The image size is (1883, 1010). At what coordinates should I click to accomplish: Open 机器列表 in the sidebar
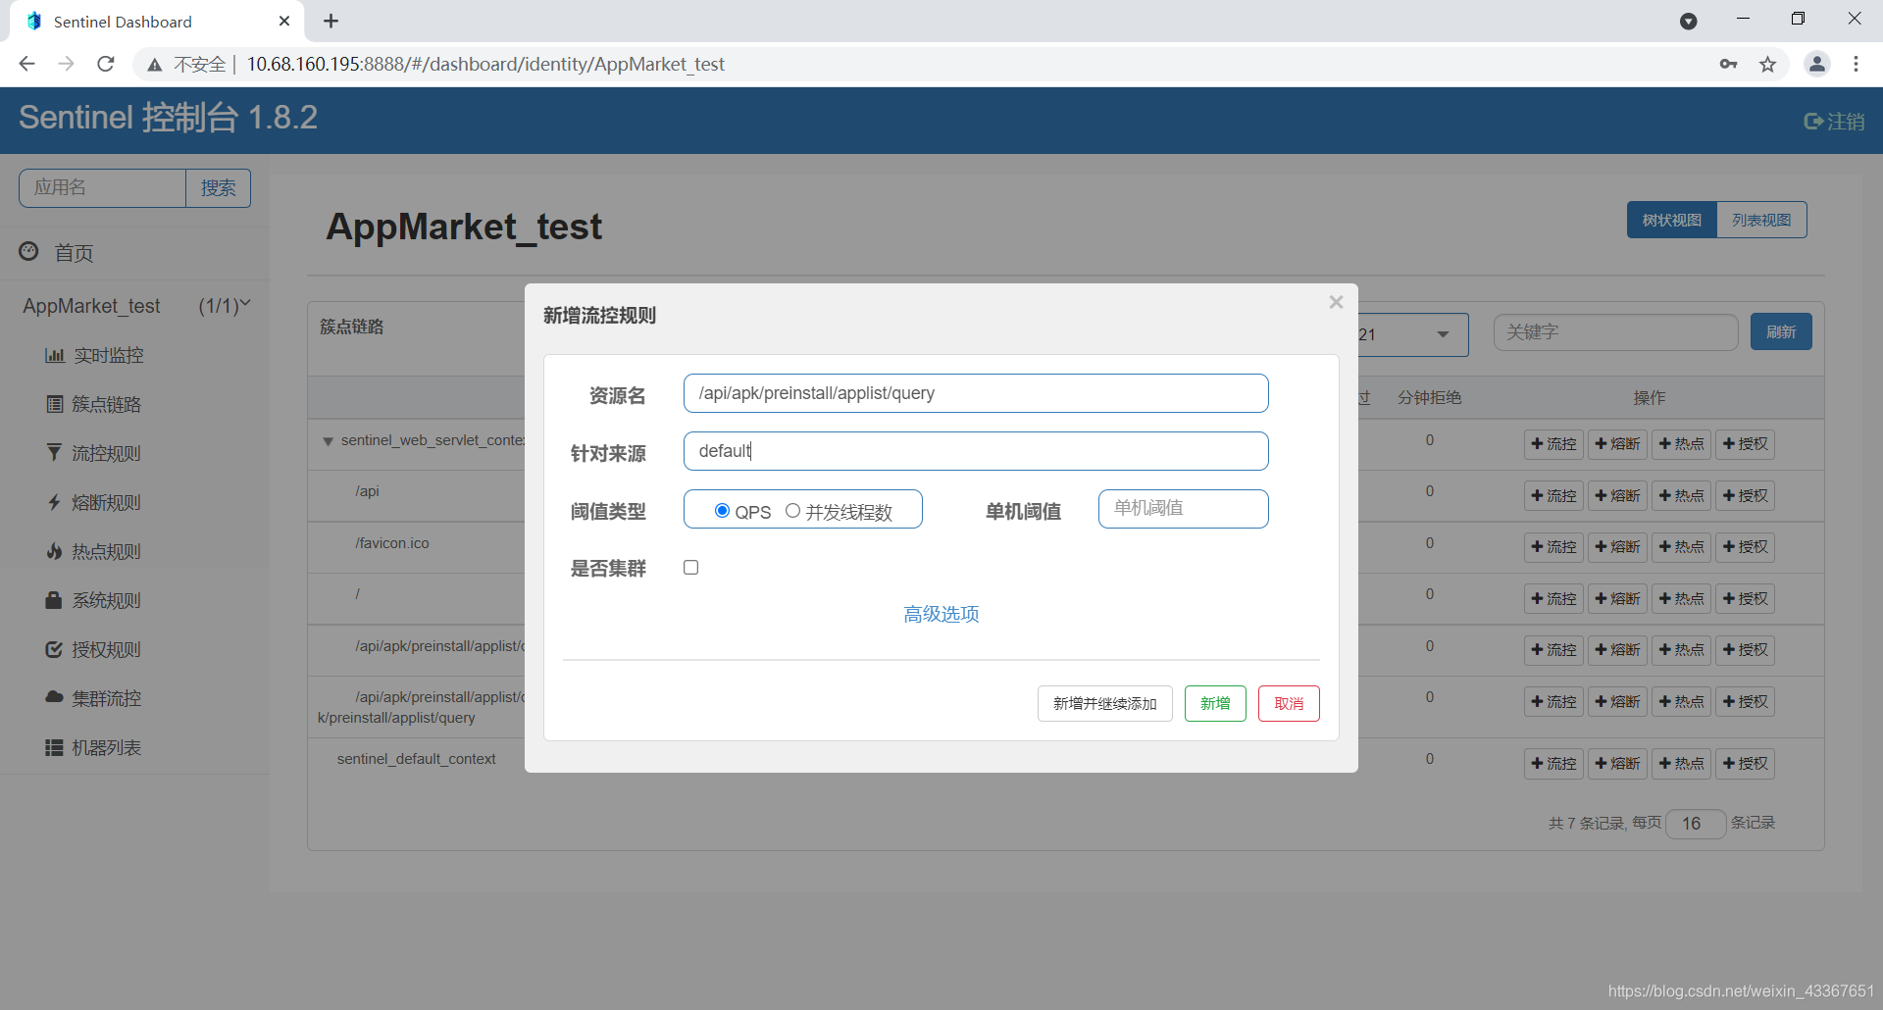coord(106,747)
